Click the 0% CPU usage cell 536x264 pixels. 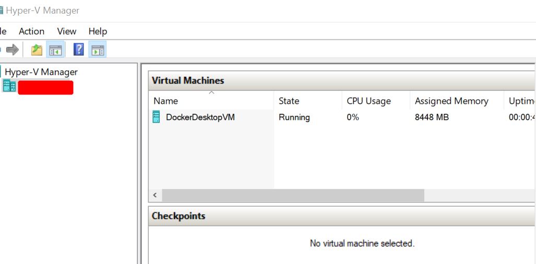coord(353,117)
